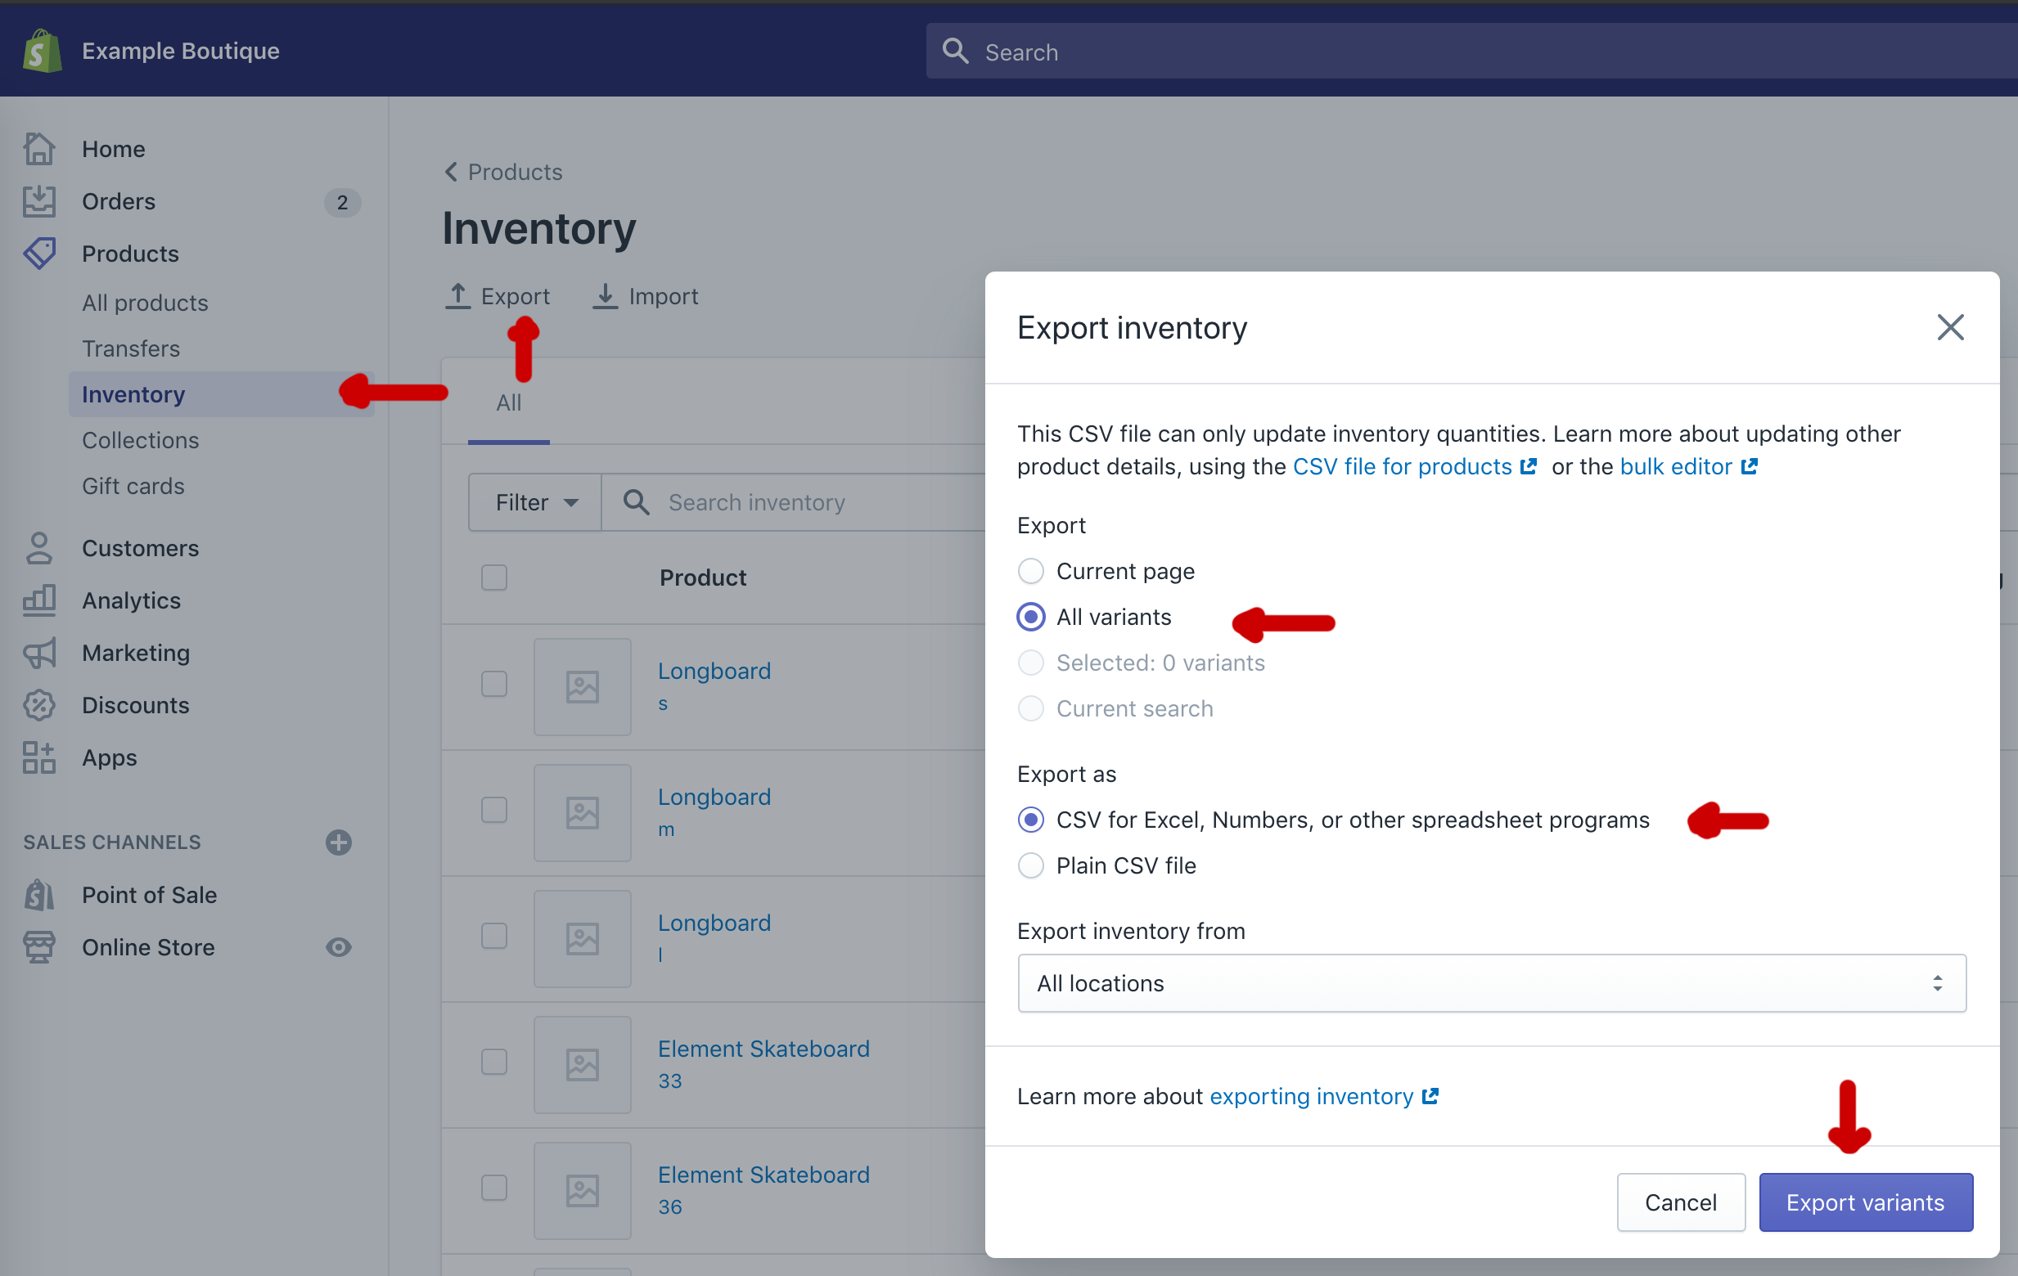Choose CSV for Excel, Numbers radio option
The image size is (2018, 1276).
(x=1031, y=820)
